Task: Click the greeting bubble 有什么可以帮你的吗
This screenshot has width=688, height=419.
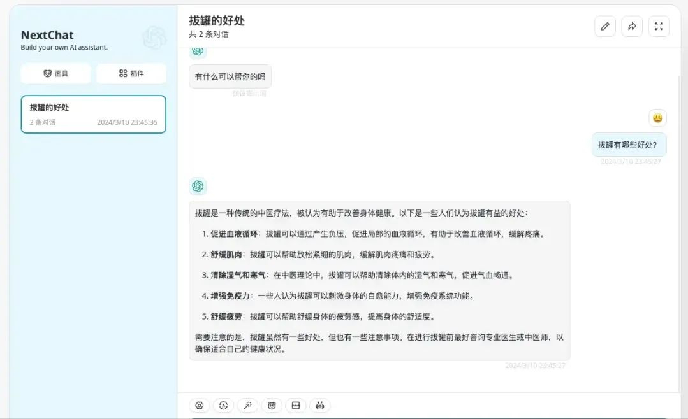Action: pyautogui.click(x=230, y=76)
